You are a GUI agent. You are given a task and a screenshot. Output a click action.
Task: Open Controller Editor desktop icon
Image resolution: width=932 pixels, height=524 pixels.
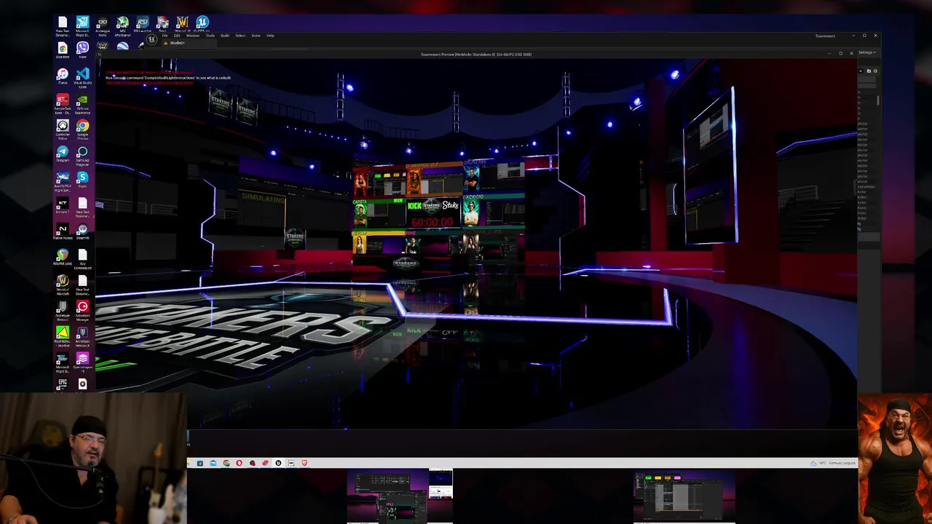click(63, 130)
